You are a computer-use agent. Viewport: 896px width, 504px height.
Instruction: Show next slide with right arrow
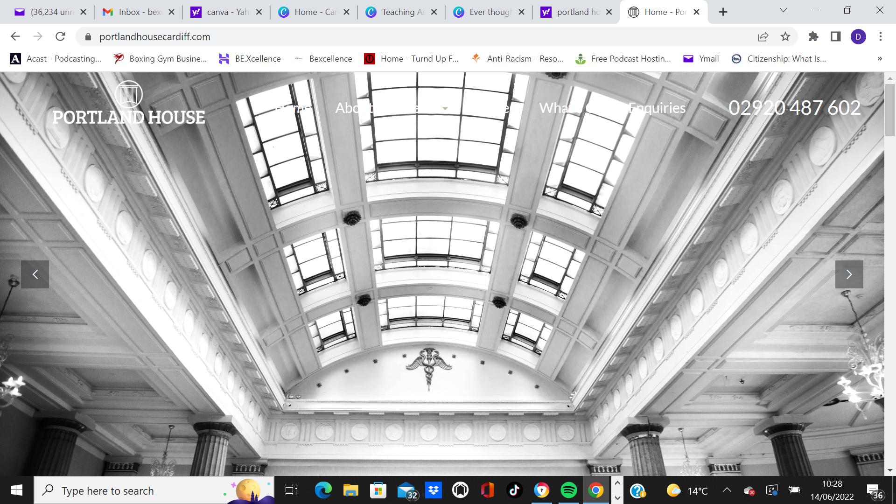pos(849,274)
